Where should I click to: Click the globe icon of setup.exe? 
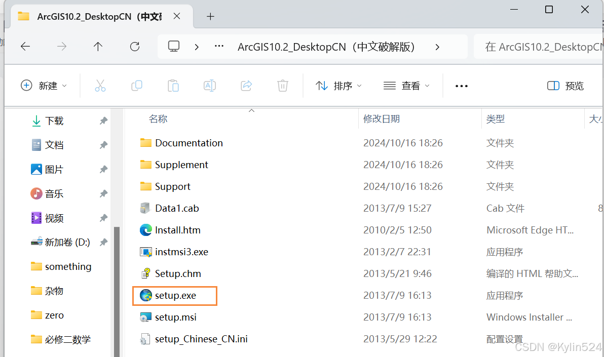(x=145, y=296)
